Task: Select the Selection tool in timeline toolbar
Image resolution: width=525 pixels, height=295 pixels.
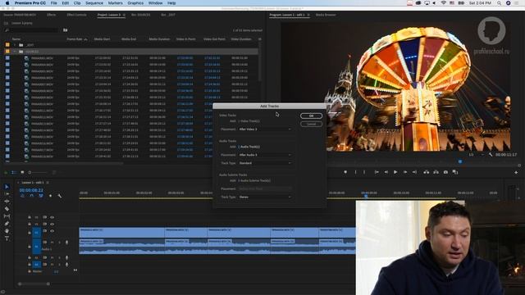Action: pyautogui.click(x=7, y=187)
